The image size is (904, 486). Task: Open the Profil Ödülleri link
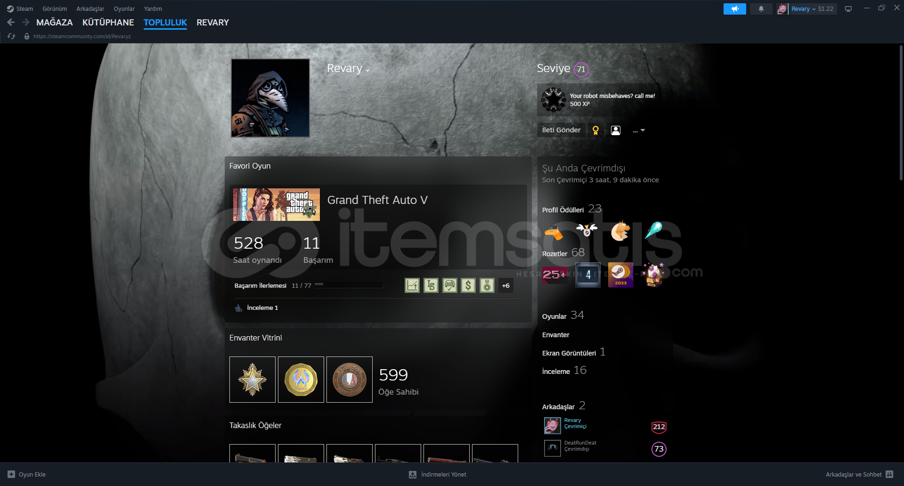(563, 210)
